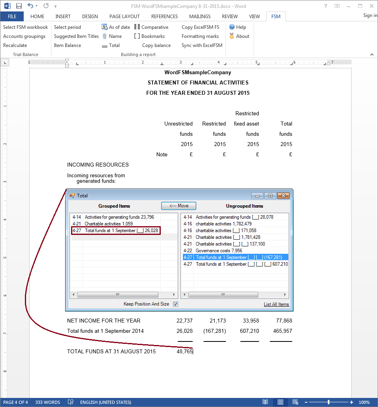This screenshot has height=407, width=378.
Task: Minimize the Total dialog
Action: click(257, 195)
